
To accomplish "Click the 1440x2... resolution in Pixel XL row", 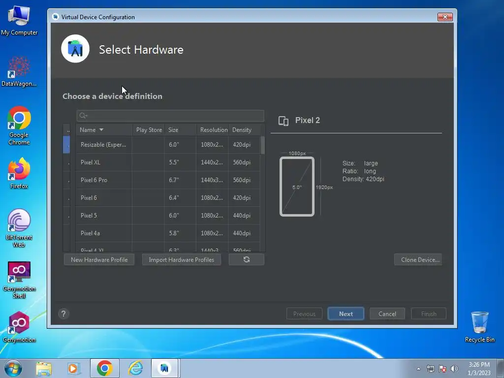I will click(x=212, y=162).
